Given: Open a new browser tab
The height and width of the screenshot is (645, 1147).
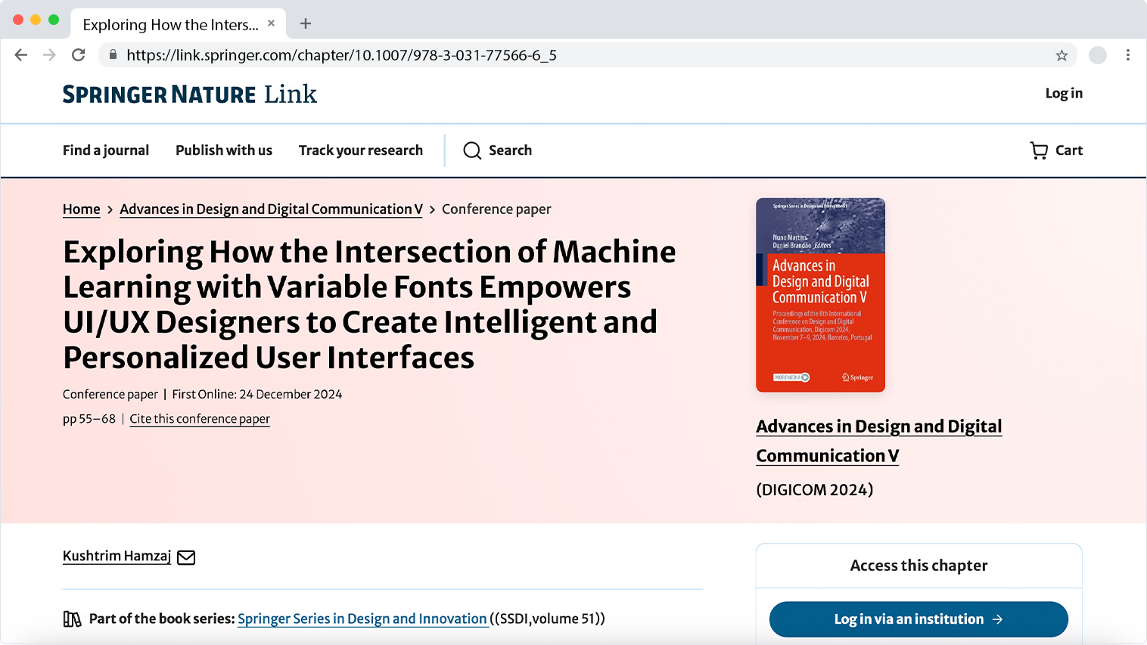Looking at the screenshot, I should click(306, 23).
